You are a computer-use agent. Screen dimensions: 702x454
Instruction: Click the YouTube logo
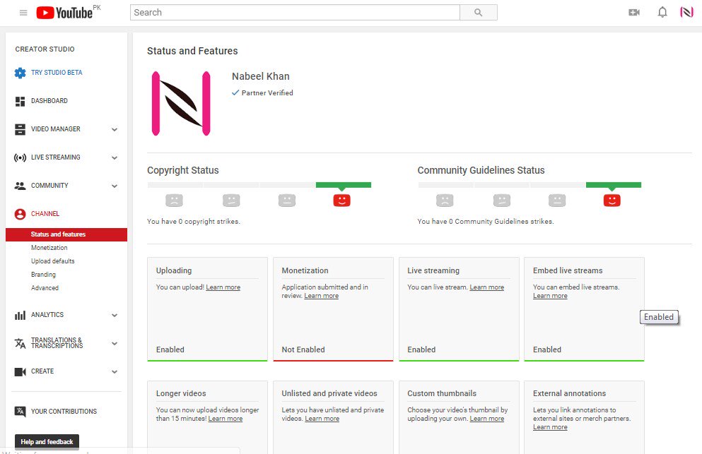(x=64, y=13)
